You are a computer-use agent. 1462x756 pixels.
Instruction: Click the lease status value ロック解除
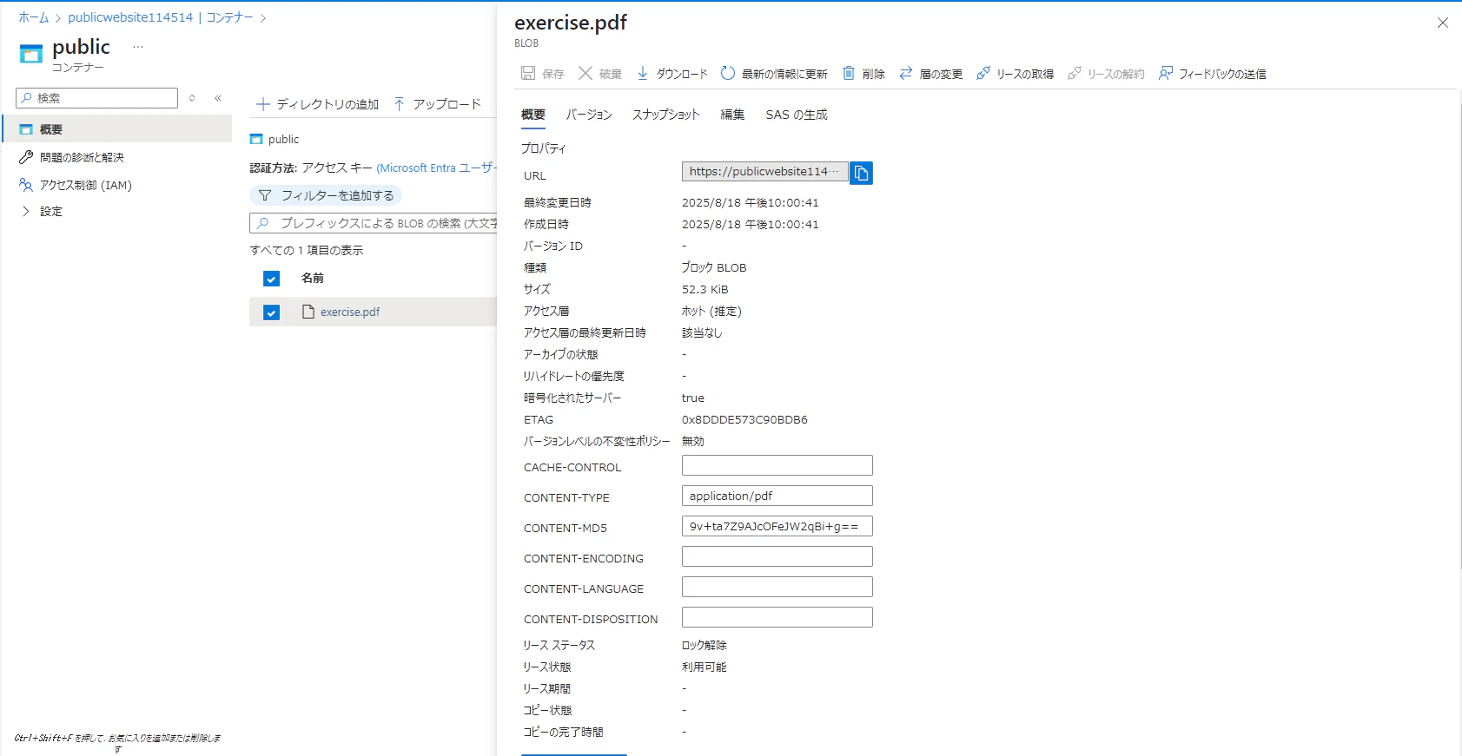pyautogui.click(x=705, y=645)
